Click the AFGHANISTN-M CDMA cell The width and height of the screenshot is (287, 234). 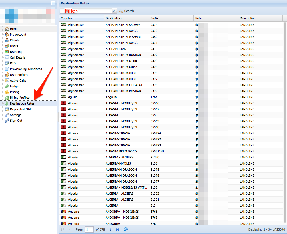click(126, 67)
